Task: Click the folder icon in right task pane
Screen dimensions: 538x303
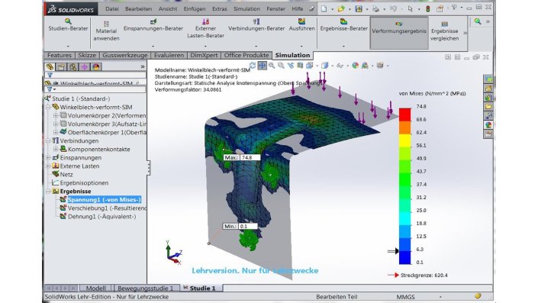Action: [x=488, y=107]
